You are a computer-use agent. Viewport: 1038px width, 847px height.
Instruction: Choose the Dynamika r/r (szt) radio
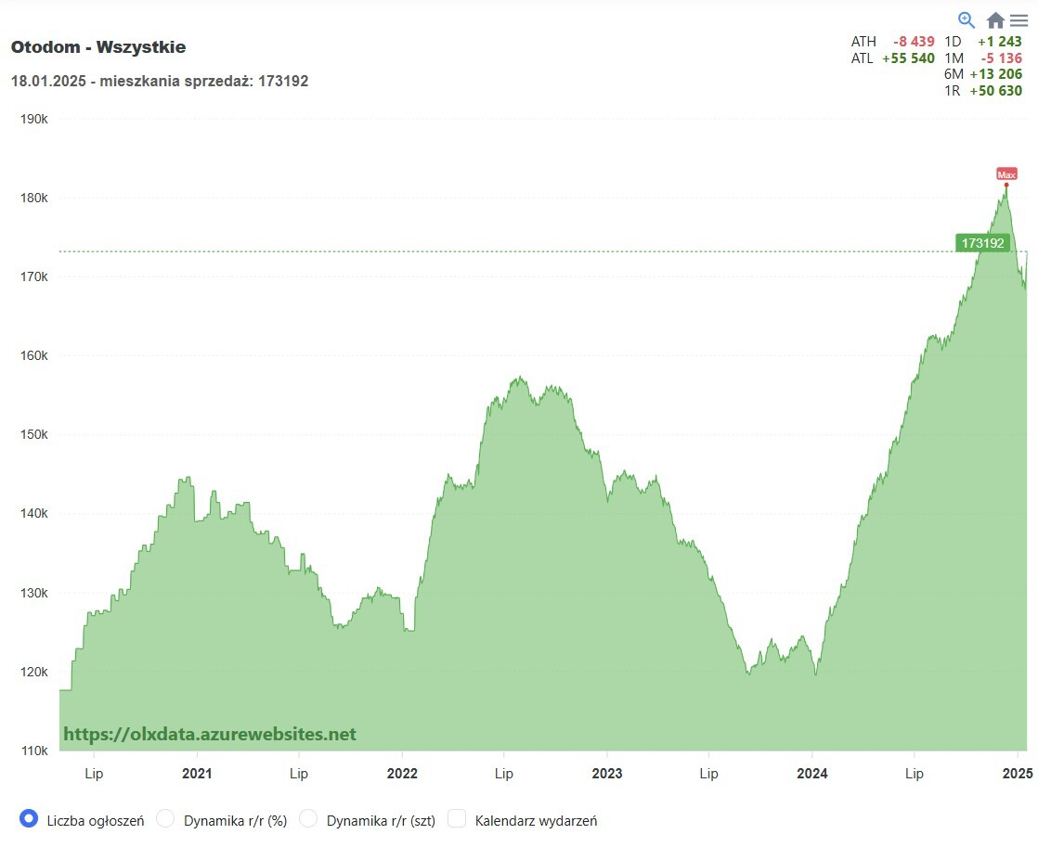click(x=308, y=818)
